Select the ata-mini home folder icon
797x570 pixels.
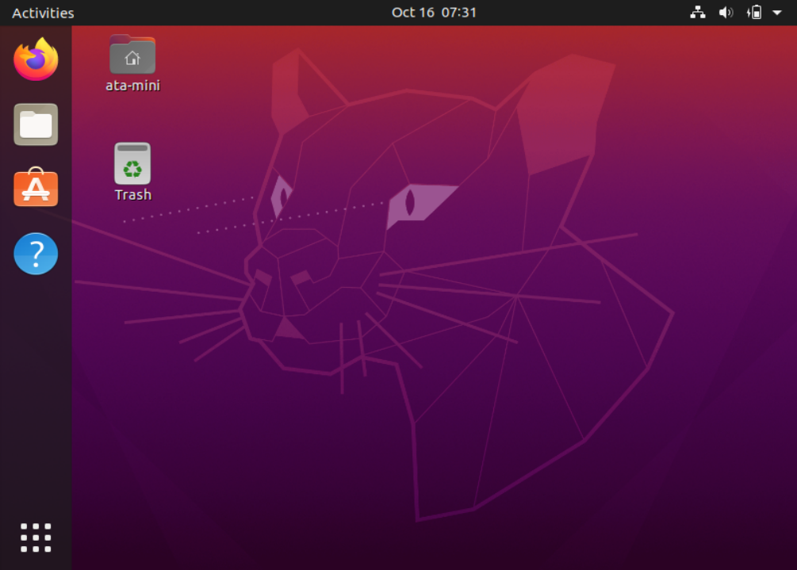point(132,55)
